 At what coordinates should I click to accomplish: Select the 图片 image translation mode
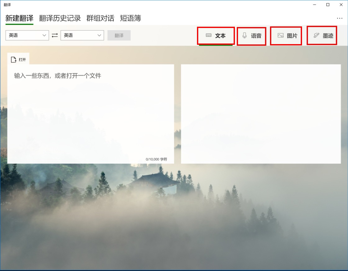tap(286, 36)
